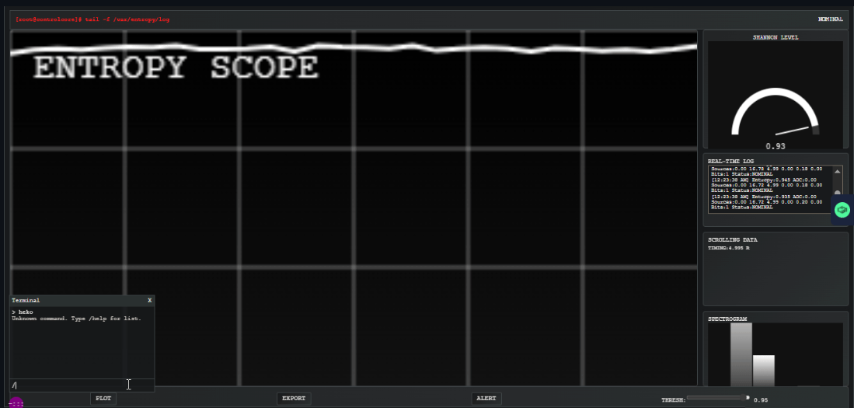Click the white entropy waveform trace
854x408 pixels.
click(354, 48)
